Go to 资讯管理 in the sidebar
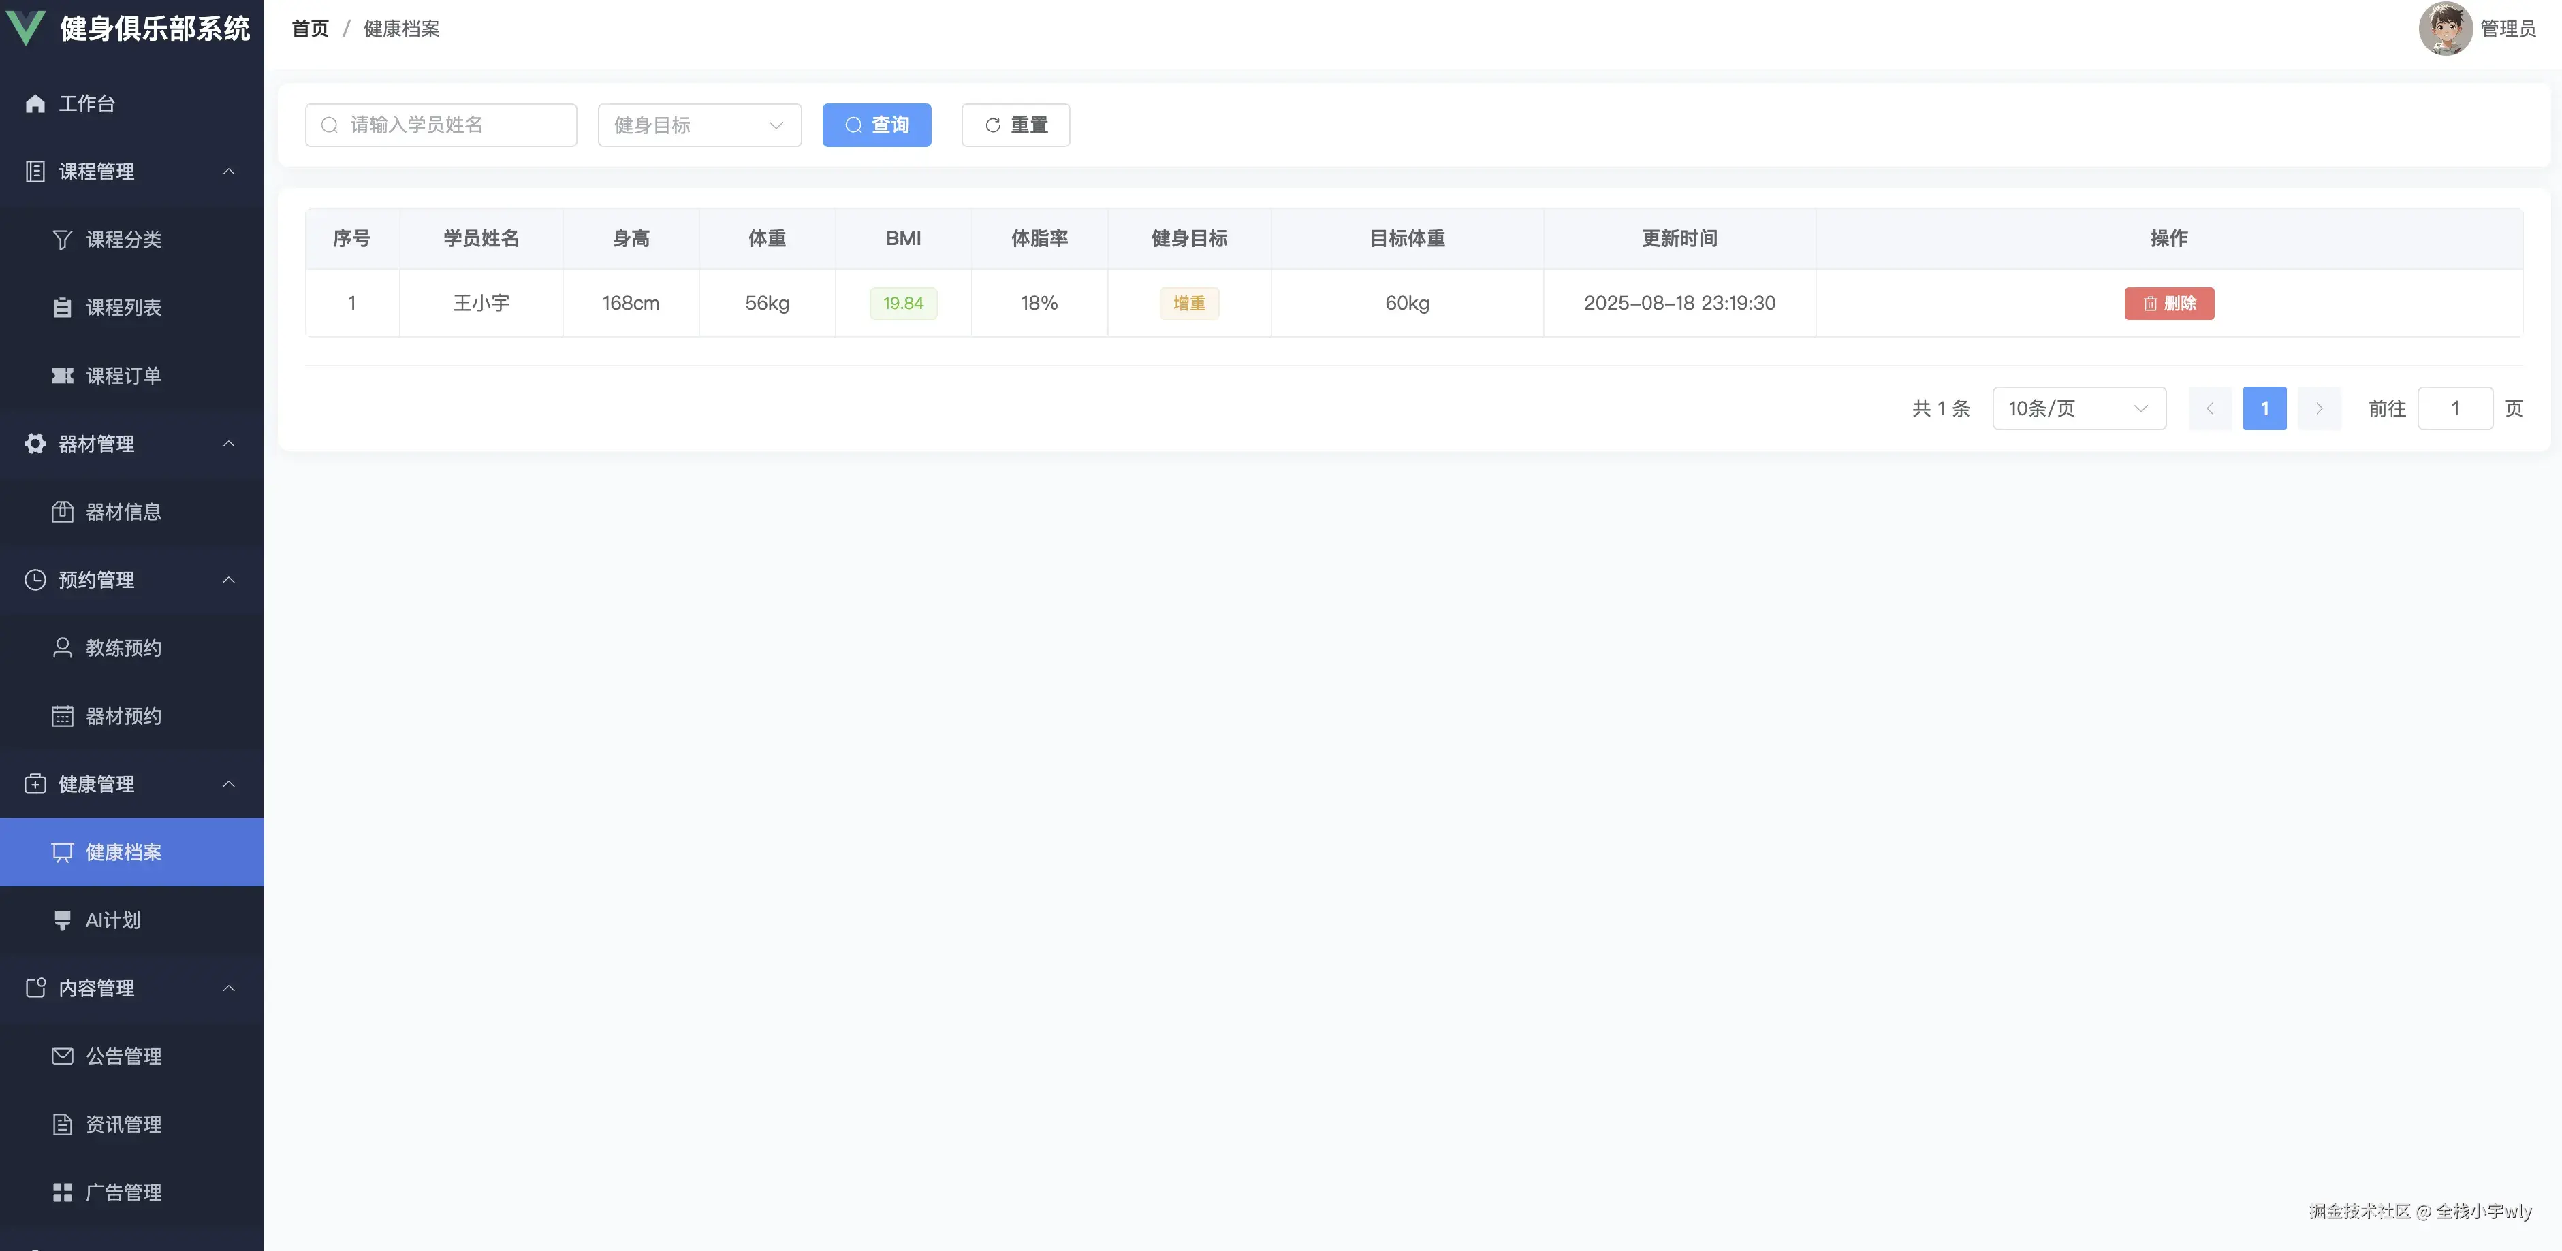The image size is (2562, 1251). [123, 1124]
